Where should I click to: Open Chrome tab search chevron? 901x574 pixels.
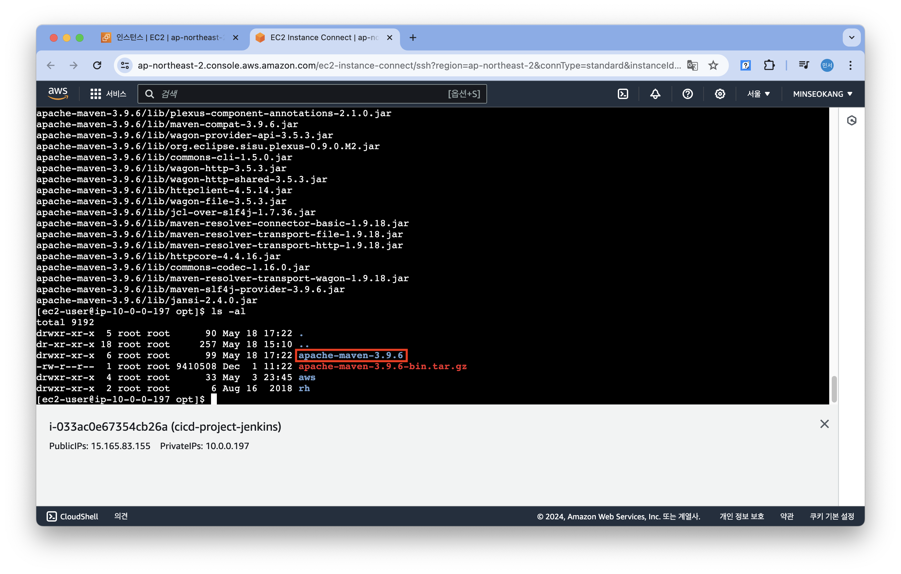tap(851, 38)
